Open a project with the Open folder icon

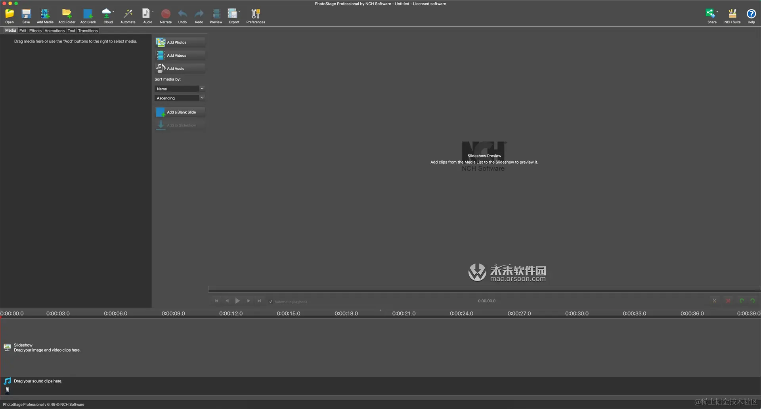[10, 14]
